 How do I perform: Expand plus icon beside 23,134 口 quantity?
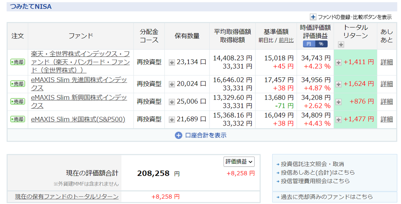tap(172, 62)
